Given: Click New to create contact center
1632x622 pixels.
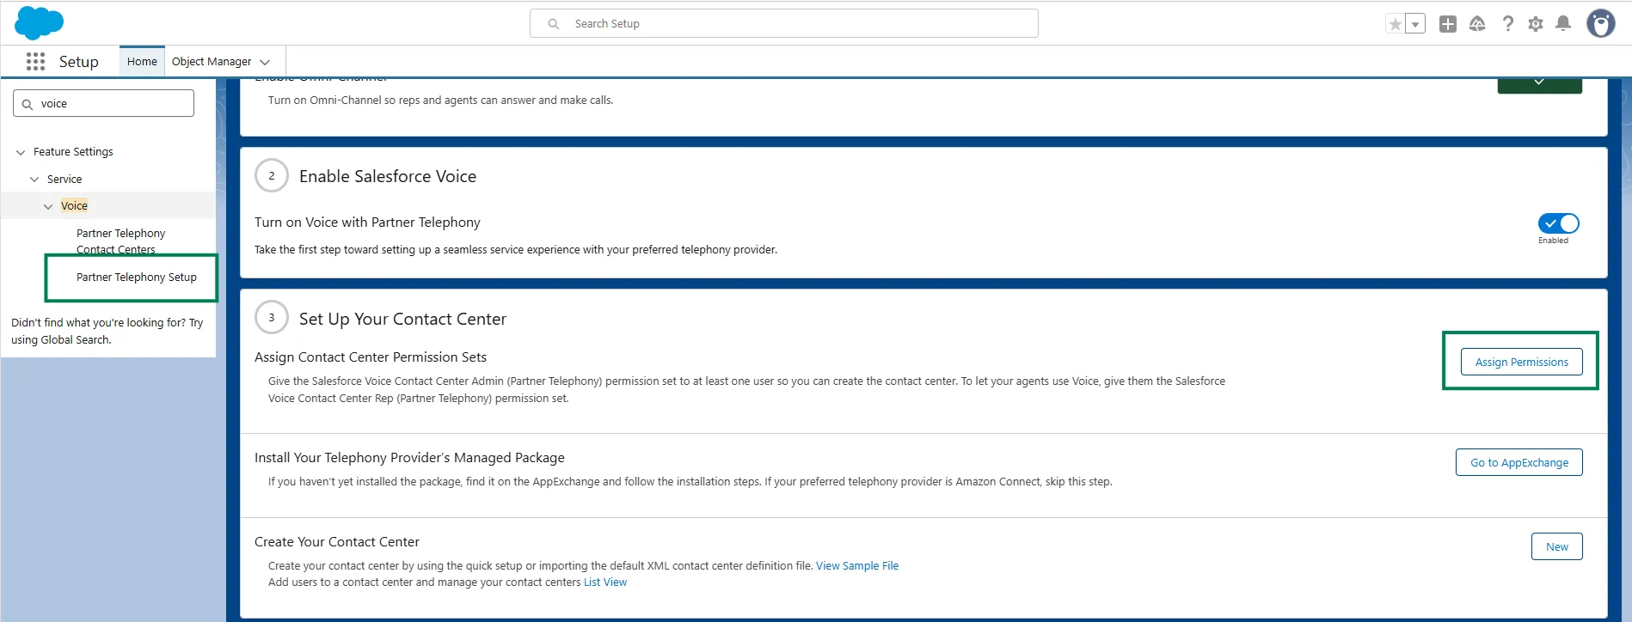Looking at the screenshot, I should coord(1556,546).
